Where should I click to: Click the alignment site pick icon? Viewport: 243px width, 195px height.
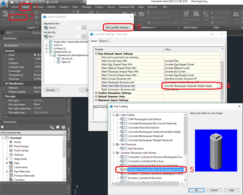[84, 28]
